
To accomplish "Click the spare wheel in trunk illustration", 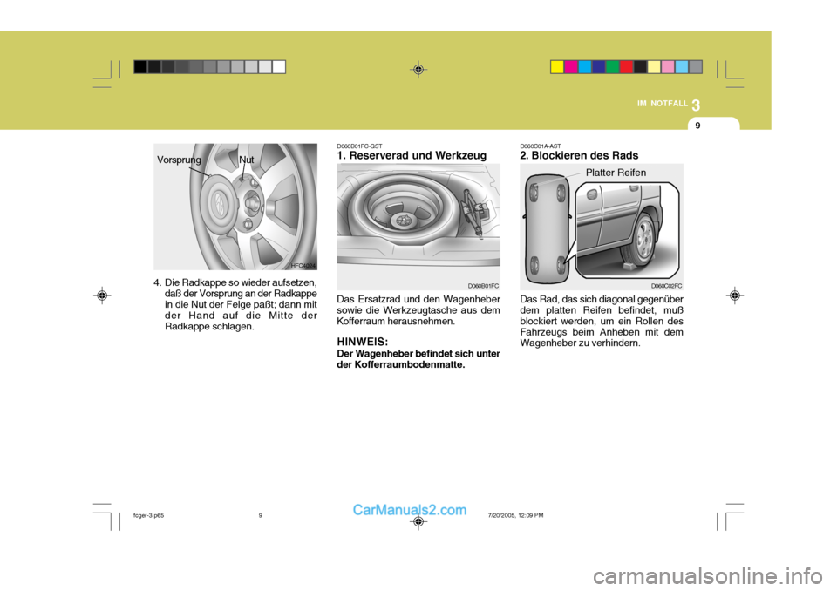I will point(418,227).
